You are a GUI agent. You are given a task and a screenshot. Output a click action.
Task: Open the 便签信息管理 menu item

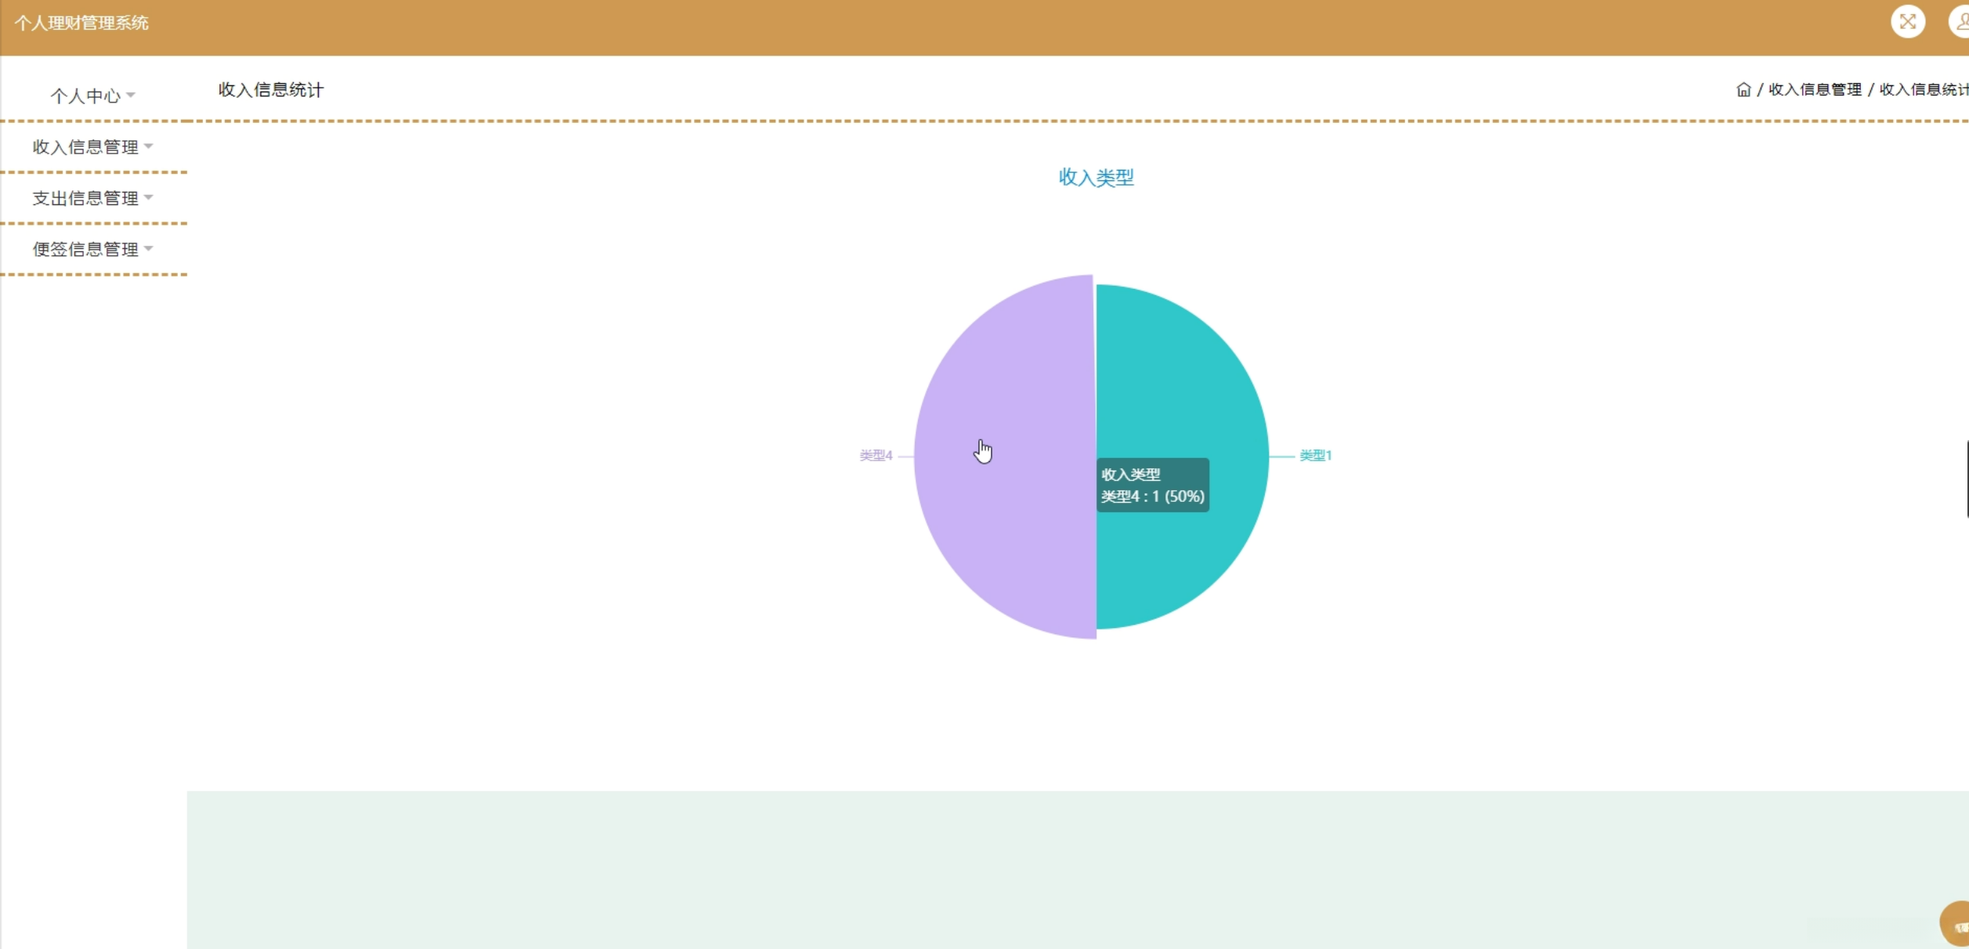85,250
